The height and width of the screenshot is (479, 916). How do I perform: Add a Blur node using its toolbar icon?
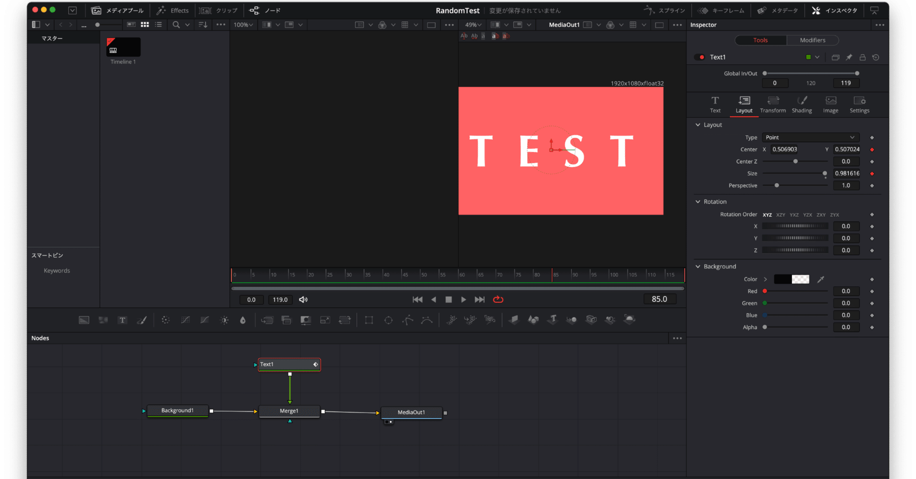point(166,320)
